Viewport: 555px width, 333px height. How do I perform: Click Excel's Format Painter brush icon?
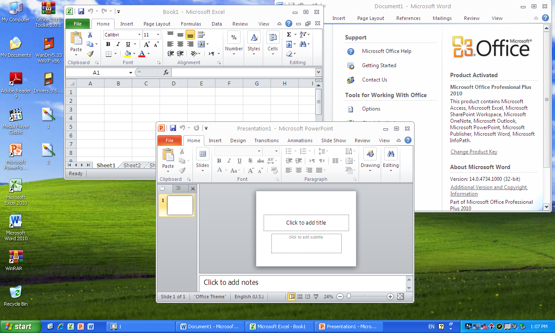(x=90, y=54)
